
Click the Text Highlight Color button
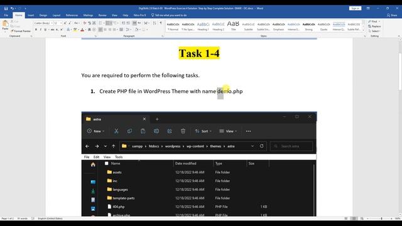pos(75,30)
